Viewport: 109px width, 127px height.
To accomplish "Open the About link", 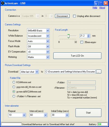I will point(102,8).
